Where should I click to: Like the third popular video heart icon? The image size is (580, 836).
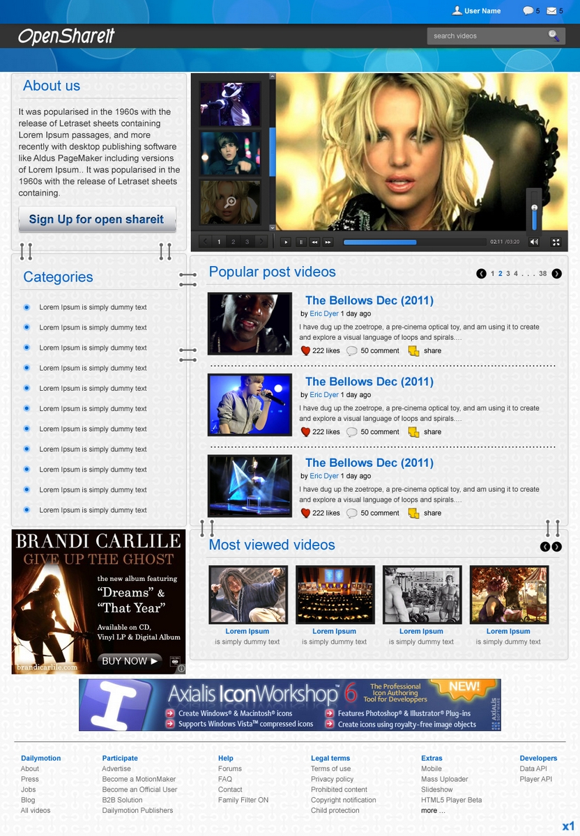coord(305,513)
